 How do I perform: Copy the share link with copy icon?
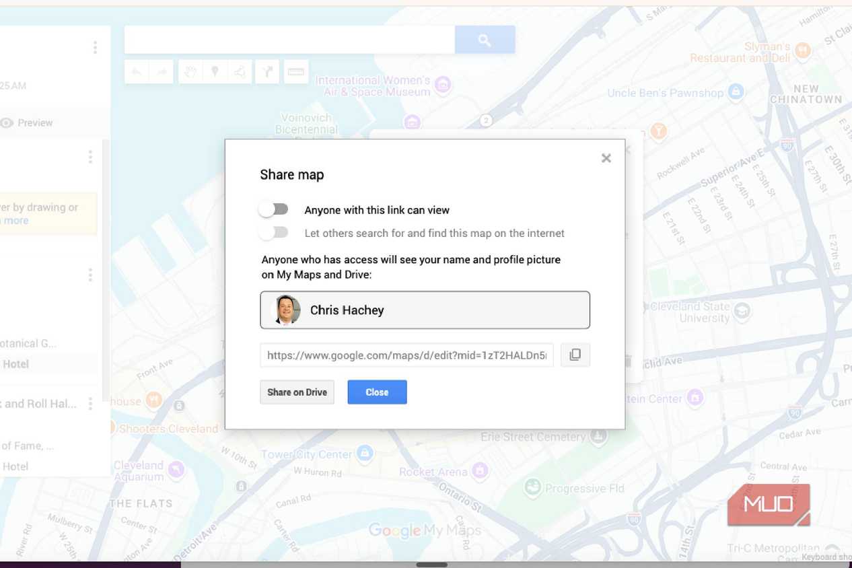point(575,355)
